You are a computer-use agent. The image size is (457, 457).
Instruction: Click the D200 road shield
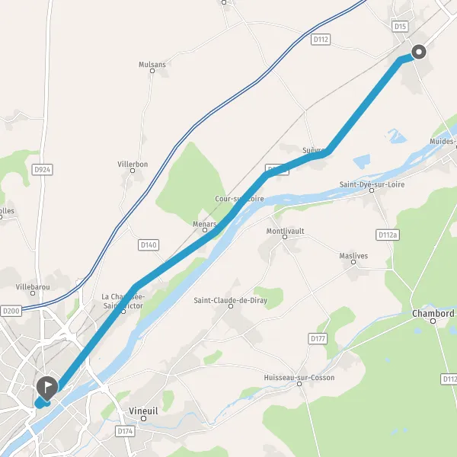click(x=11, y=311)
